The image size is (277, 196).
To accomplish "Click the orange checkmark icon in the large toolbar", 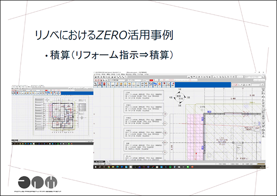I will 160,85.
